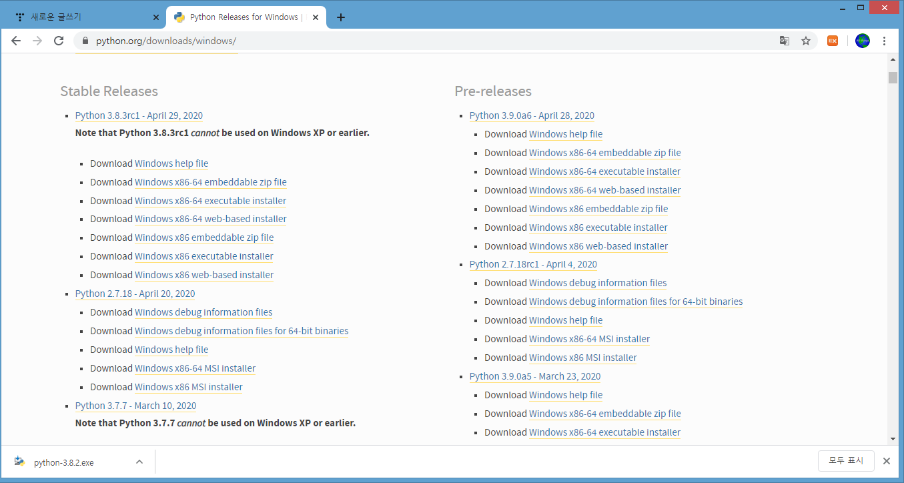Viewport: 904px width, 483px height.
Task: Bookmark this page with the star icon
Action: pyautogui.click(x=806, y=41)
